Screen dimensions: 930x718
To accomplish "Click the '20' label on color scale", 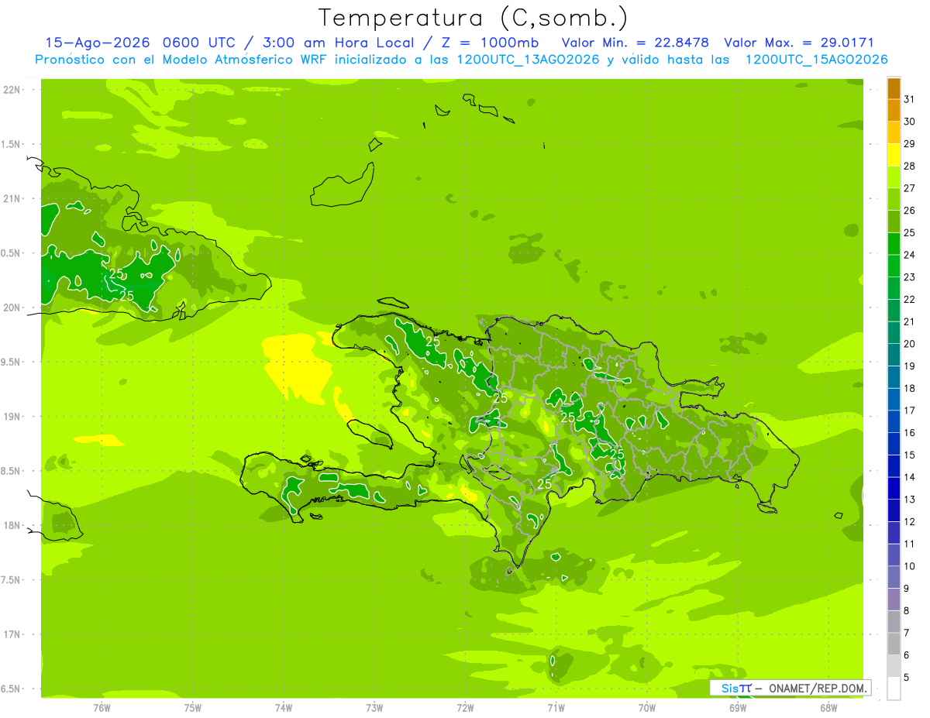I will tap(910, 344).
